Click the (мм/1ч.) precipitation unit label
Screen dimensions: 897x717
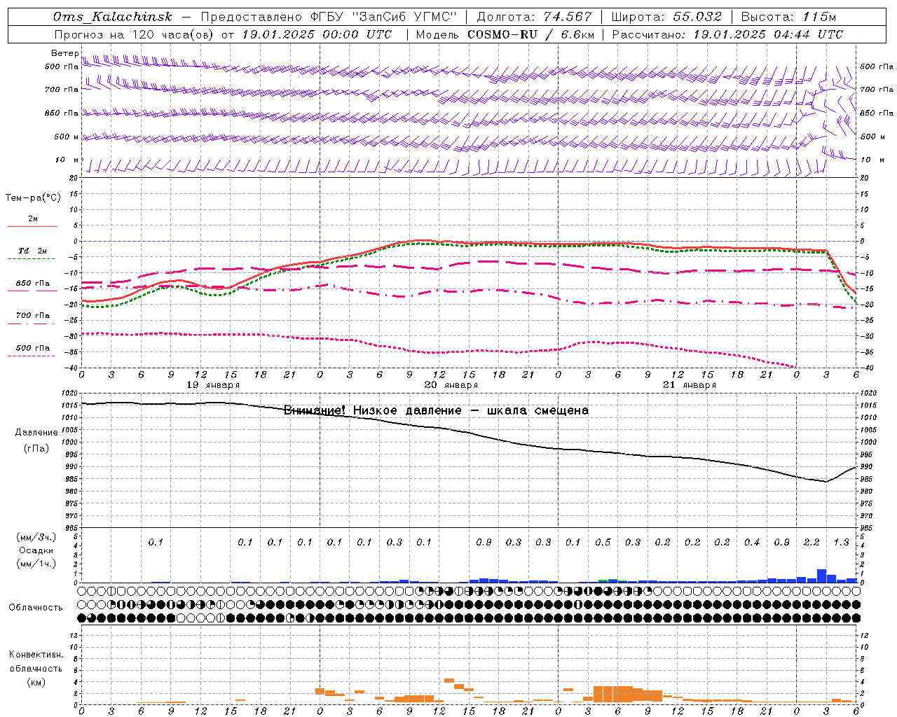pyautogui.click(x=36, y=564)
